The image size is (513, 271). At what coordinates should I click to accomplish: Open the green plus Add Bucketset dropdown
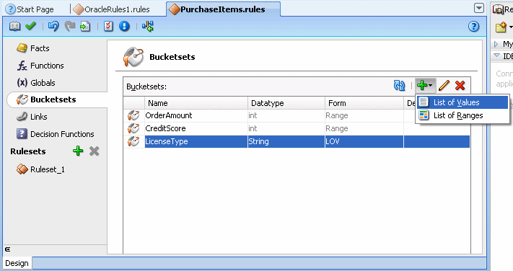pos(425,86)
